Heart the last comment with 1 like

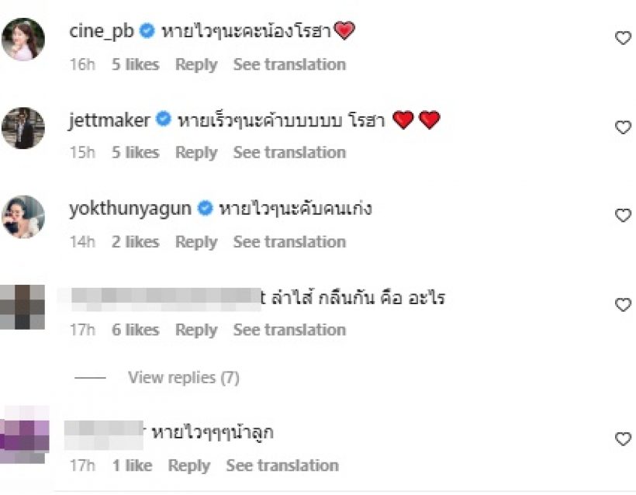coord(623,439)
